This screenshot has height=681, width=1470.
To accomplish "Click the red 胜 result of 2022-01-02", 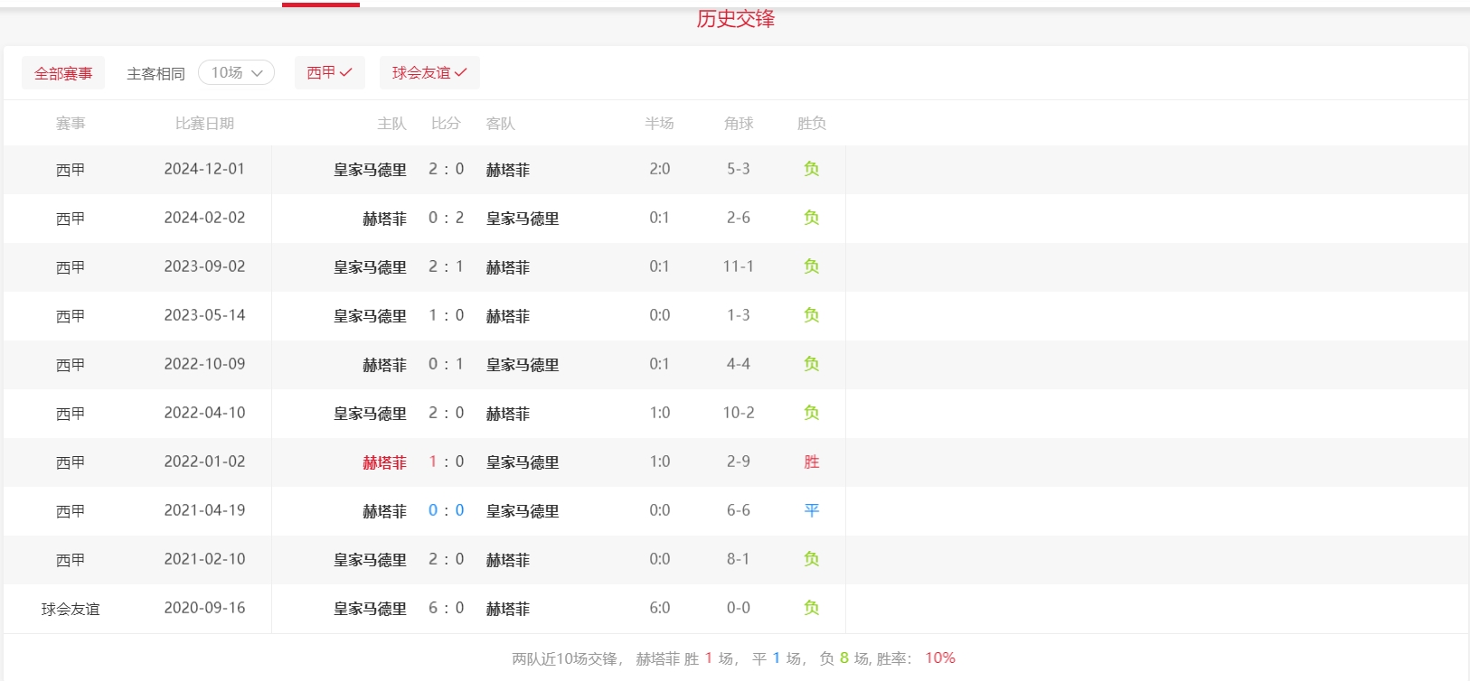I will click(811, 462).
